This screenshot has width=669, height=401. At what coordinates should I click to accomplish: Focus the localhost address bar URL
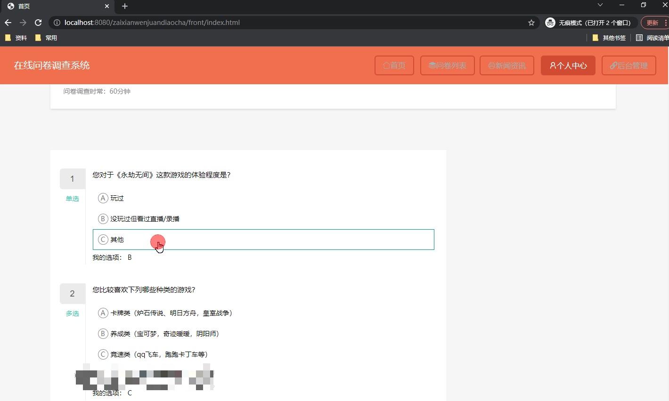pyautogui.click(x=152, y=23)
